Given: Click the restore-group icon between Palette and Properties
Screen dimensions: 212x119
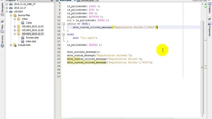Looking at the screenshot, I should [209, 19].
